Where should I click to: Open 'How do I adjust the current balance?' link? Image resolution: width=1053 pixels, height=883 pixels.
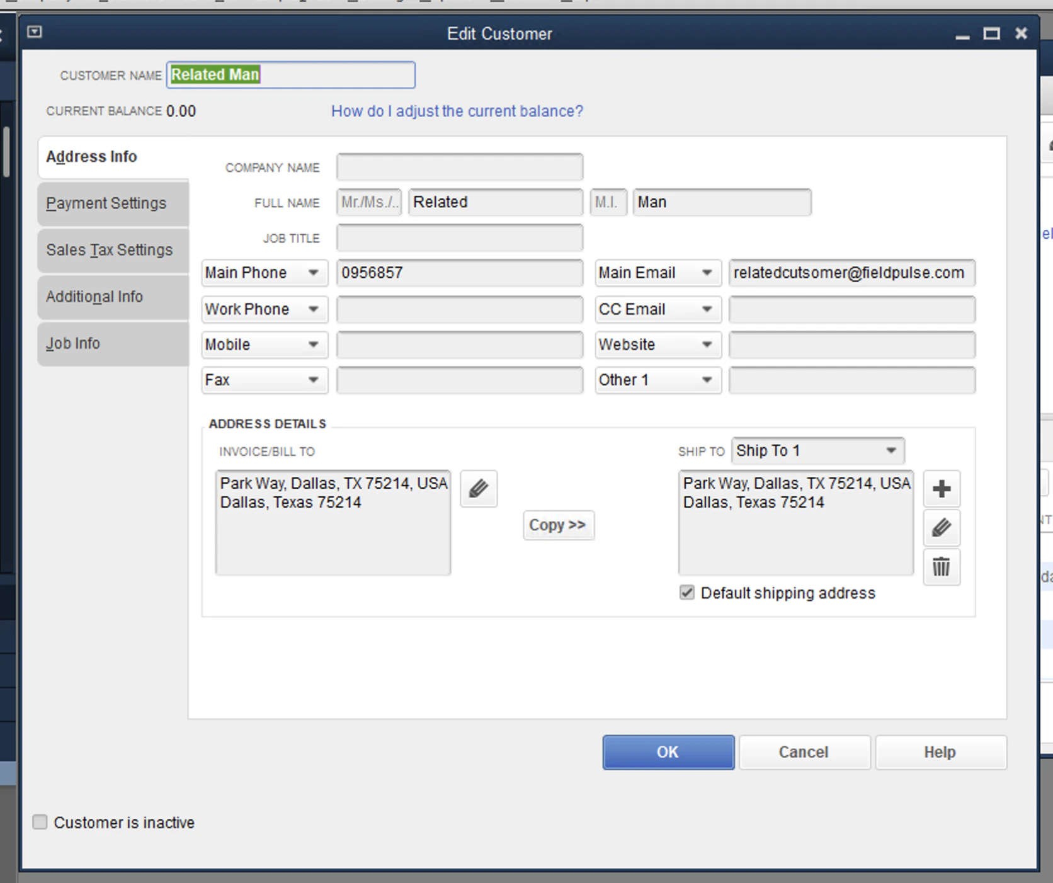click(457, 111)
